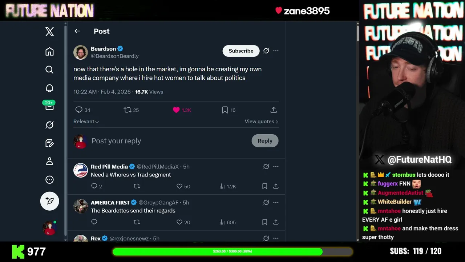Screen dimensions: 465x262
Task: Open the Profile person icon
Action: (49, 161)
